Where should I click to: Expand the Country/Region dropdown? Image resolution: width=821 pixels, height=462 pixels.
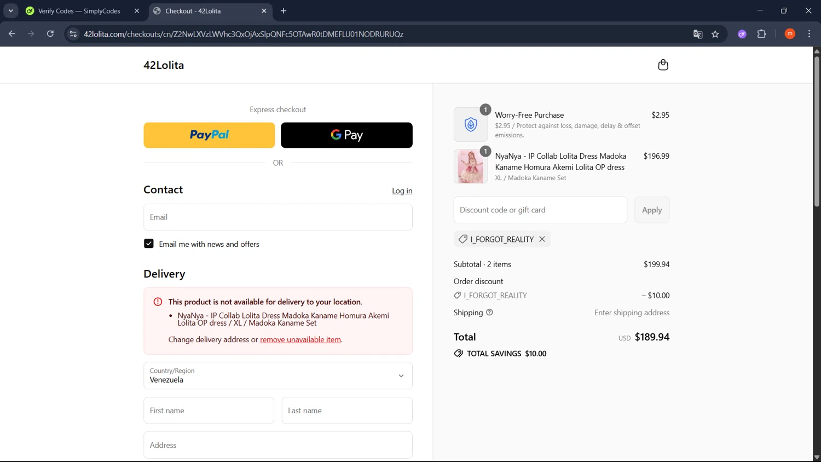[x=278, y=376]
